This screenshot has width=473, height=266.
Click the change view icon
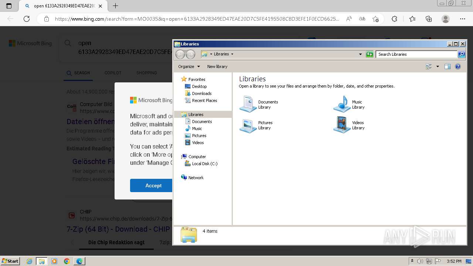click(x=429, y=66)
